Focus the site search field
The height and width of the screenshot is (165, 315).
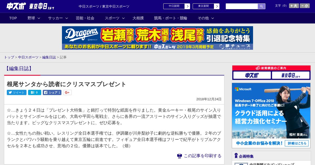tap(242, 6)
